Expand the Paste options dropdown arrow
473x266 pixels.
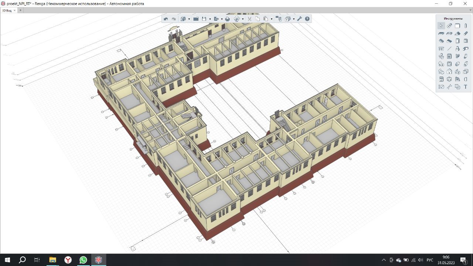[272, 19]
